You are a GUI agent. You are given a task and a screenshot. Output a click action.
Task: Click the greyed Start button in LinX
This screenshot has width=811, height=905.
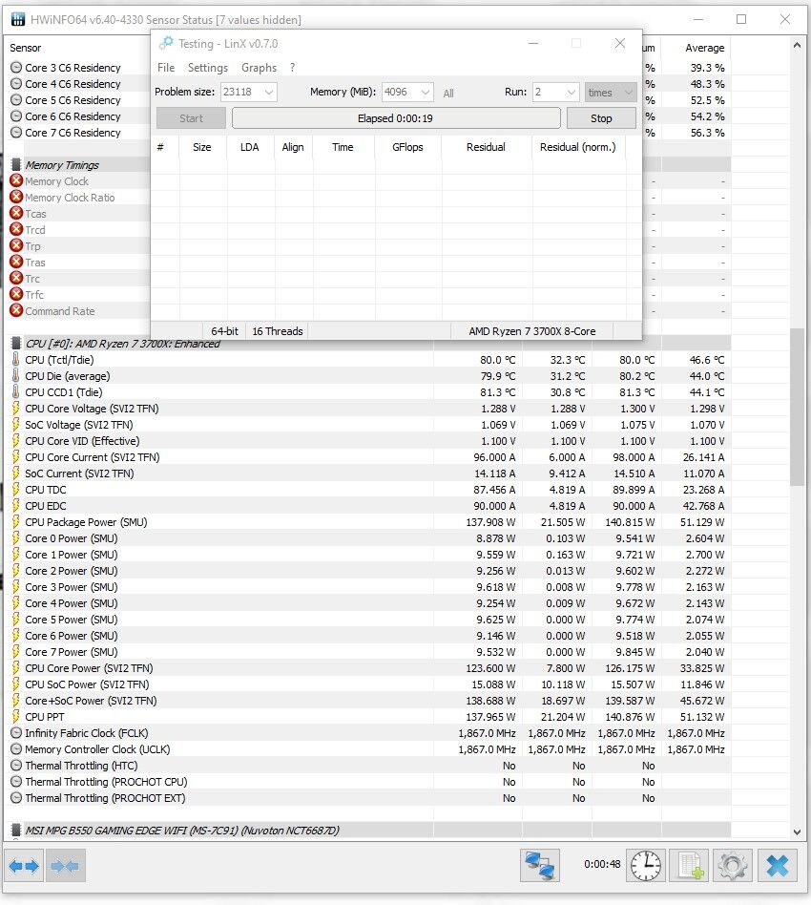(191, 118)
